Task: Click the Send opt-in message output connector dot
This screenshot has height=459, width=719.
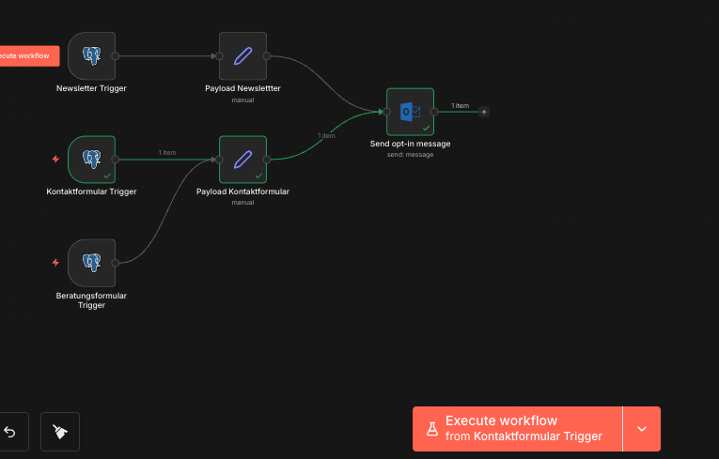Action: tap(434, 112)
